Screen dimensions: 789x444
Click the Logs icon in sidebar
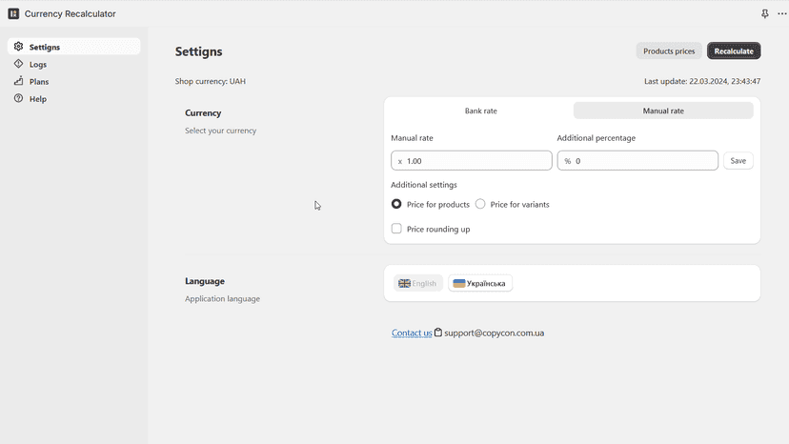pyautogui.click(x=19, y=64)
